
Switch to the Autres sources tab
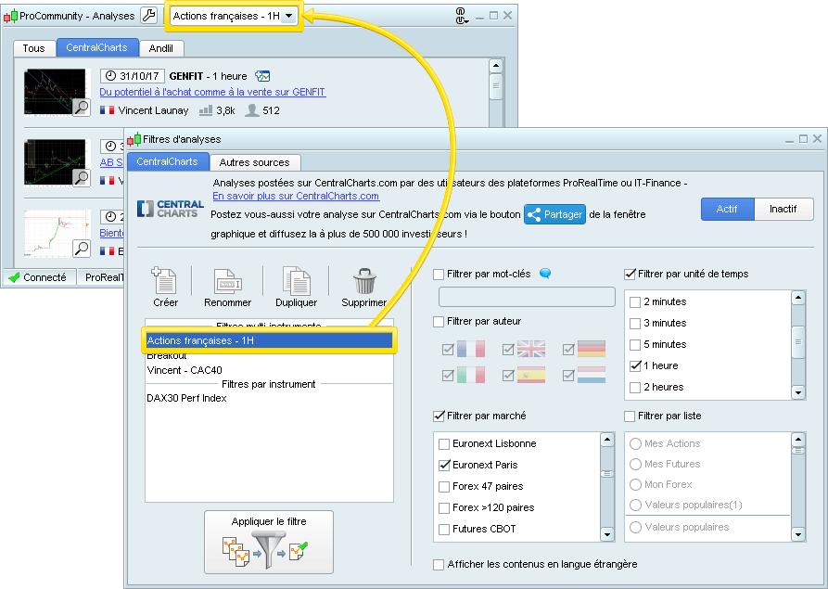click(254, 162)
